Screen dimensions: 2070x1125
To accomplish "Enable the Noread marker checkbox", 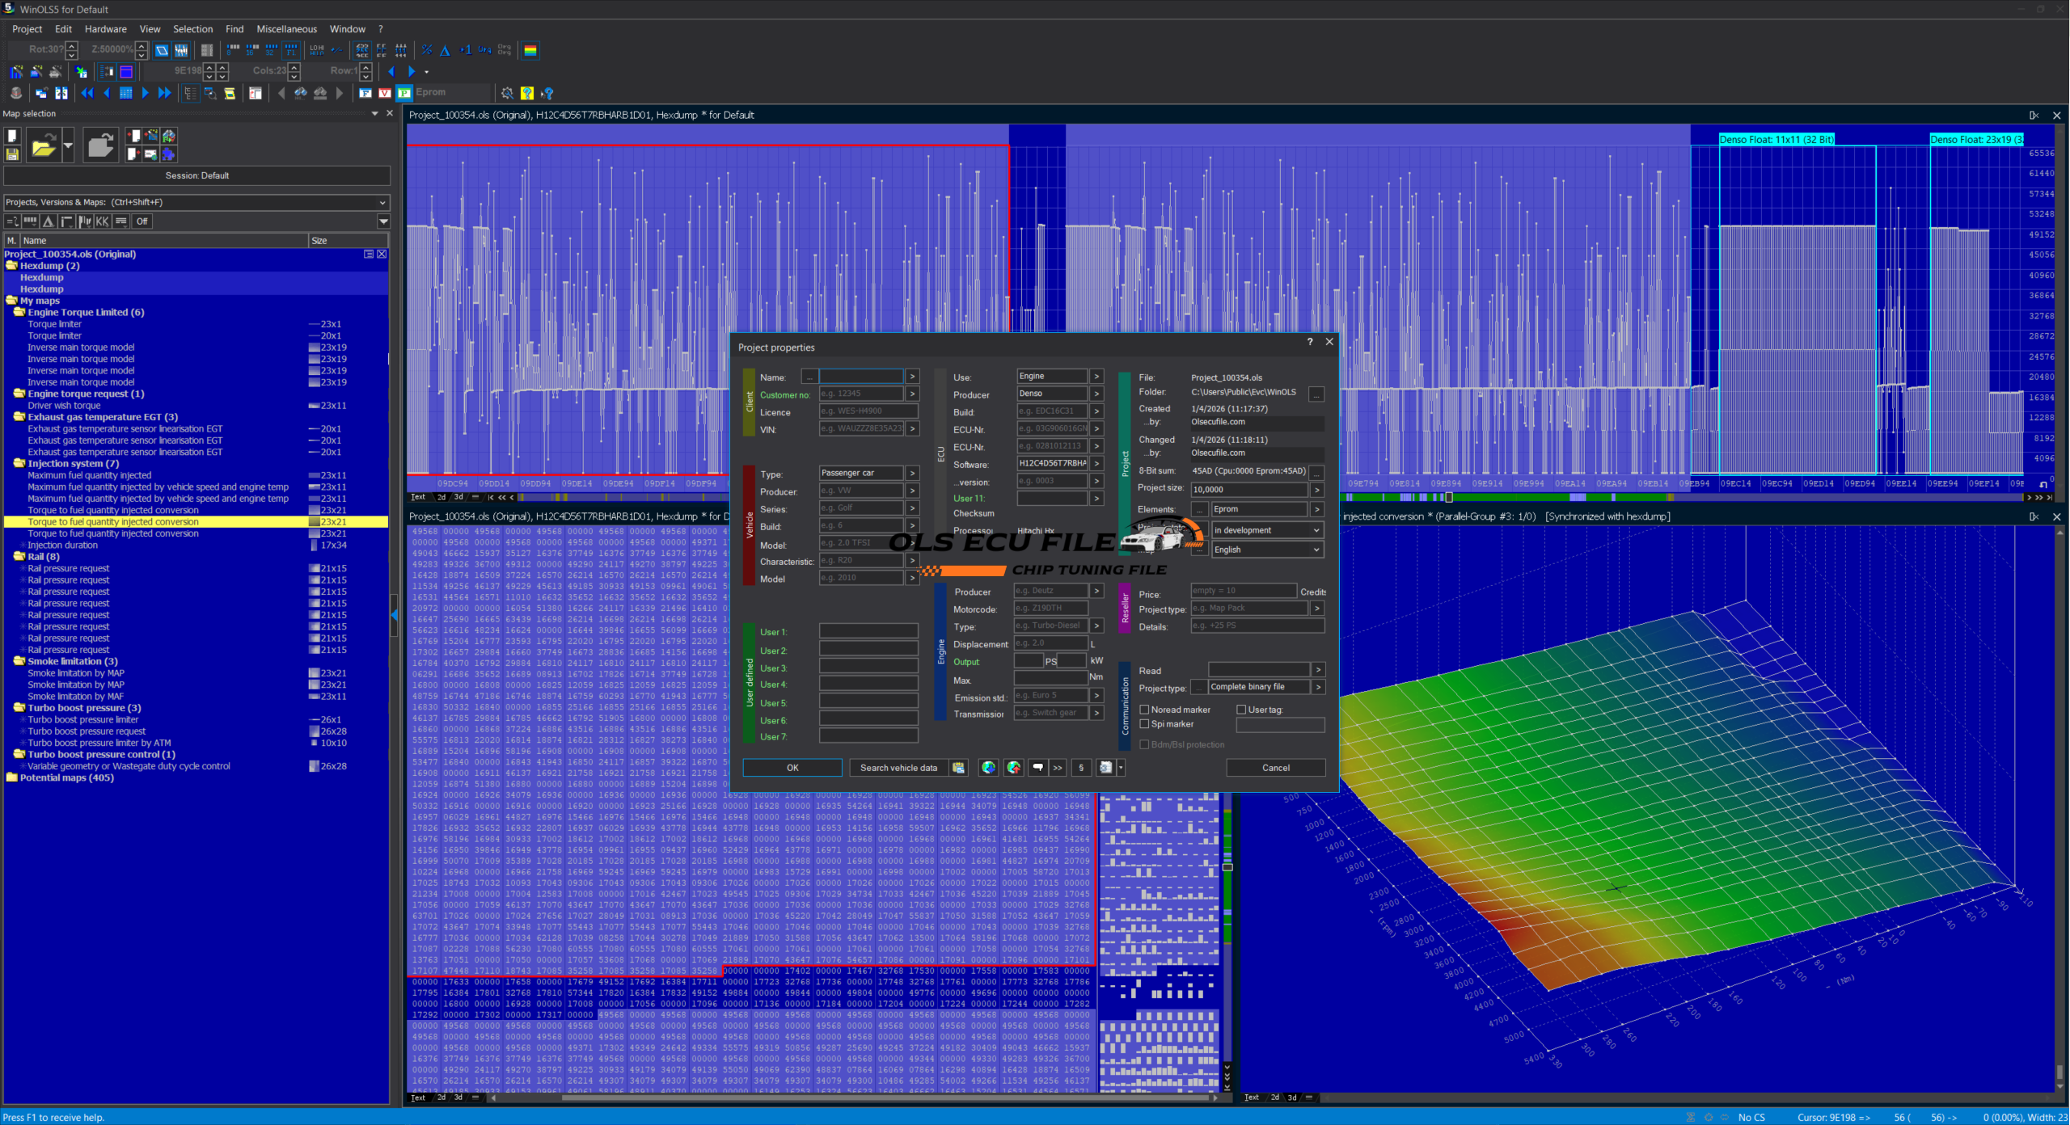I will (x=1144, y=710).
